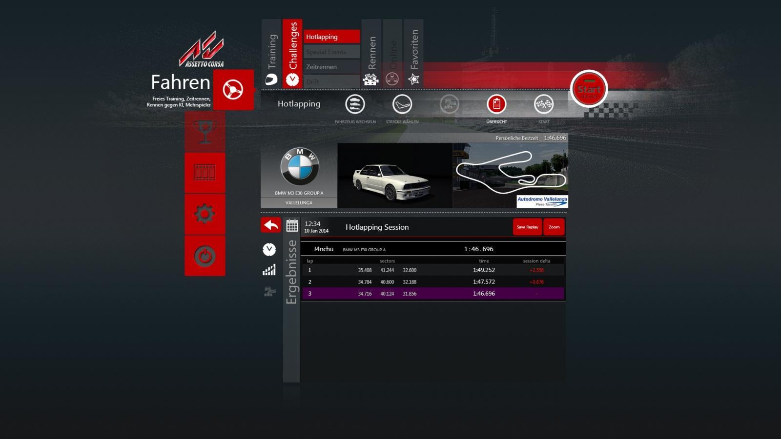Click the Strecke wählen track icon
This screenshot has width=781, height=439.
402,104
